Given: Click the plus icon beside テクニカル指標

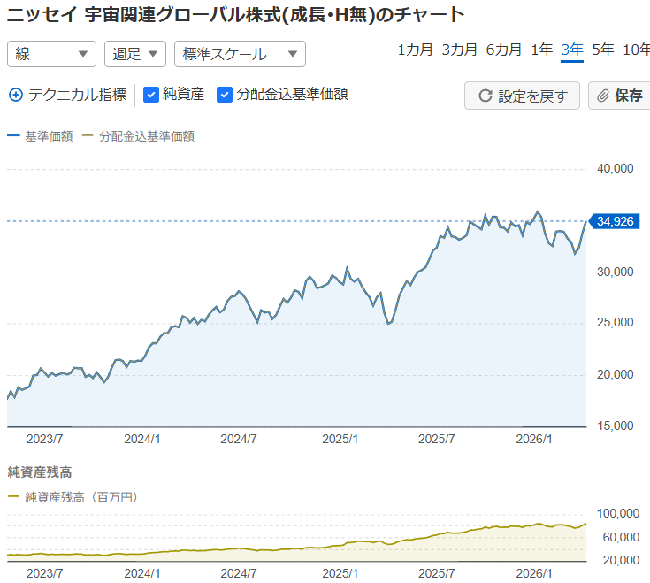Looking at the screenshot, I should (15, 95).
